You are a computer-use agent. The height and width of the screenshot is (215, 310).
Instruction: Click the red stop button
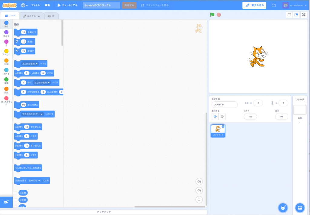pos(219,15)
